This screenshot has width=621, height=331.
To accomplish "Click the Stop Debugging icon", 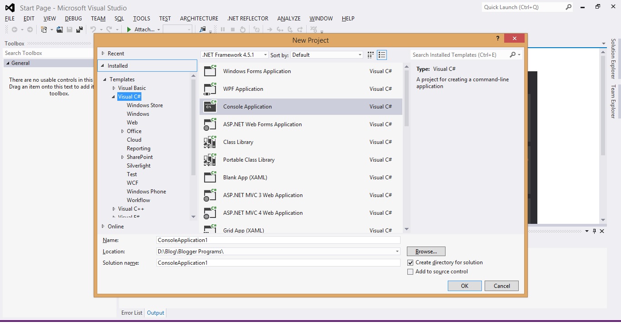I will pyautogui.click(x=232, y=29).
